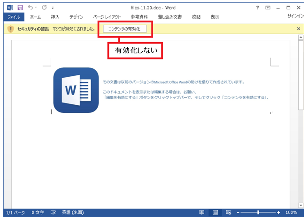Click the 100% zoom level
Image resolution: width=308 pixels, height=220 pixels.
pos(291,213)
